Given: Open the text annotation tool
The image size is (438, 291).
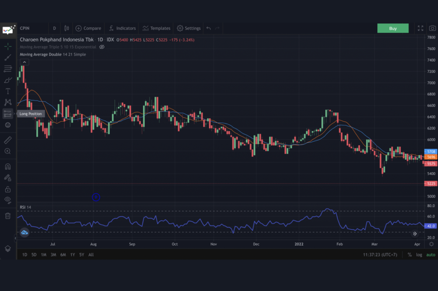Looking at the screenshot, I should (x=8, y=91).
